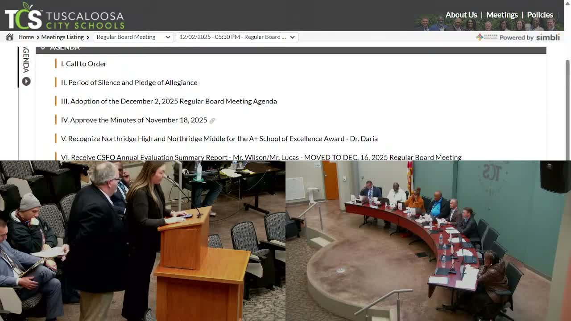Collapse the Agenda section chevron
The width and height of the screenshot is (571, 321).
(43, 47)
